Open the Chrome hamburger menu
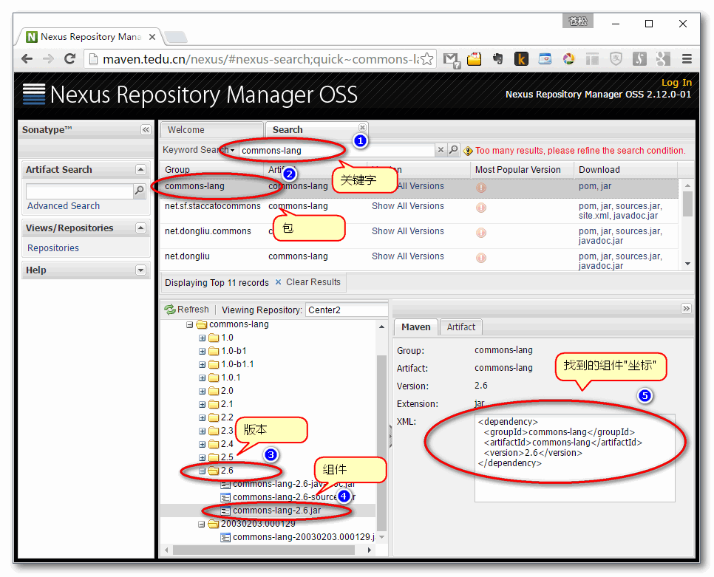The image size is (714, 577). [687, 59]
